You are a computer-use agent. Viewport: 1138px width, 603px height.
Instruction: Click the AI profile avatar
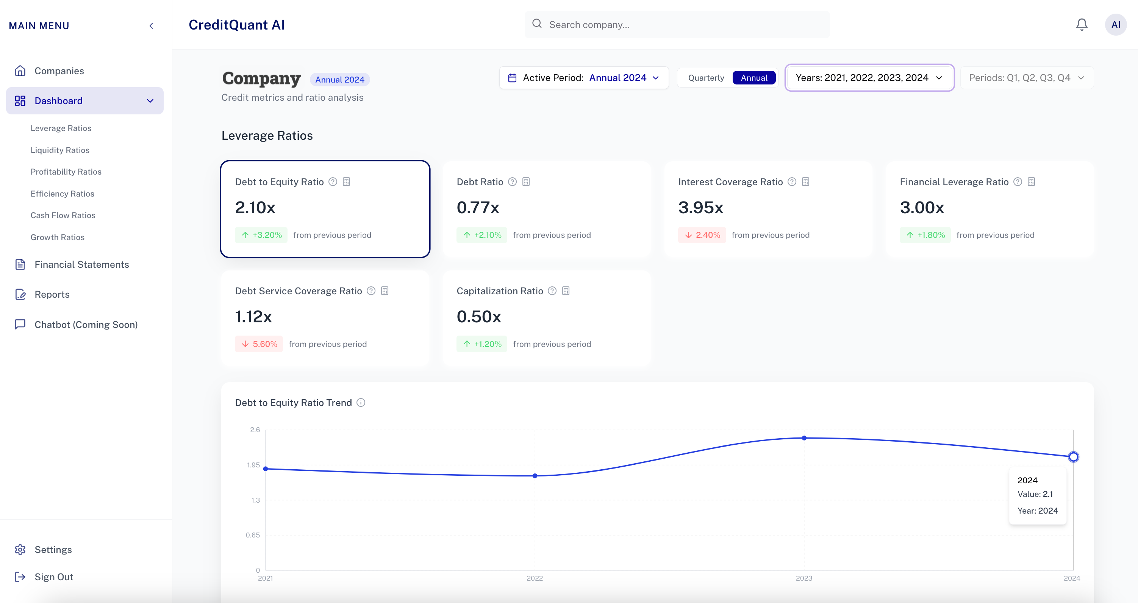point(1116,24)
